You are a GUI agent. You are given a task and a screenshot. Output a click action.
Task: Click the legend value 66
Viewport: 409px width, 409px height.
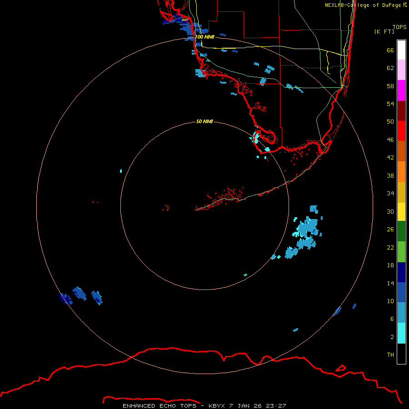point(390,50)
